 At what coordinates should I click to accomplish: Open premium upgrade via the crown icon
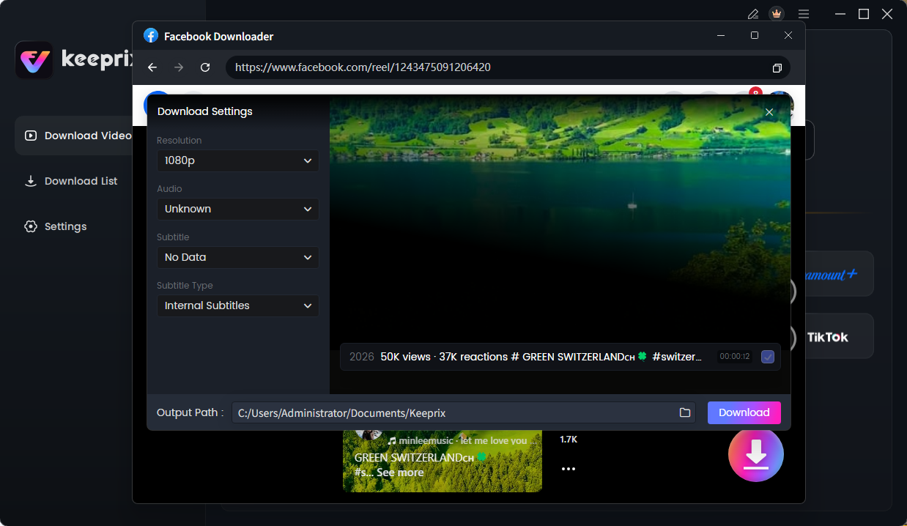point(777,13)
